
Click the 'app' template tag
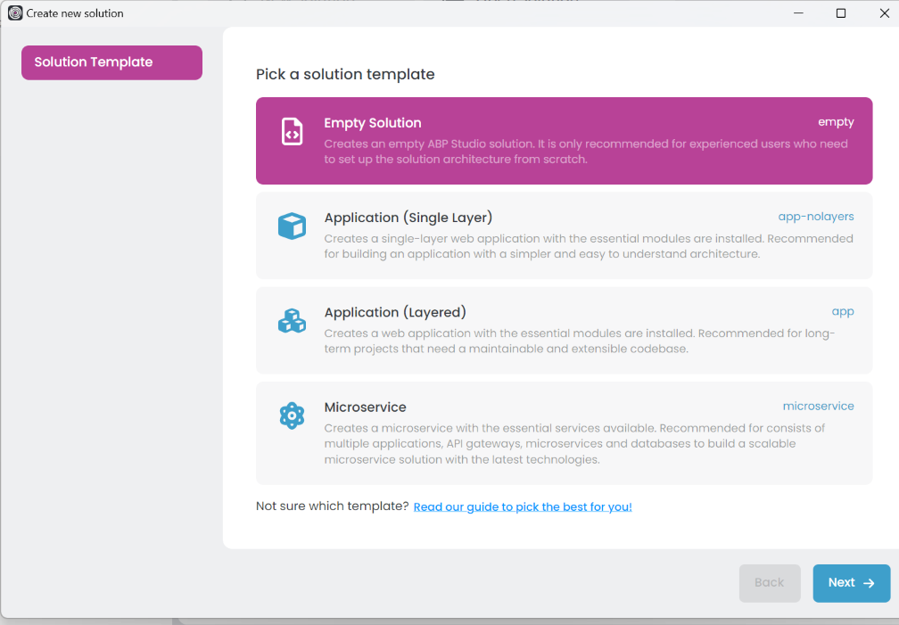[x=842, y=311]
